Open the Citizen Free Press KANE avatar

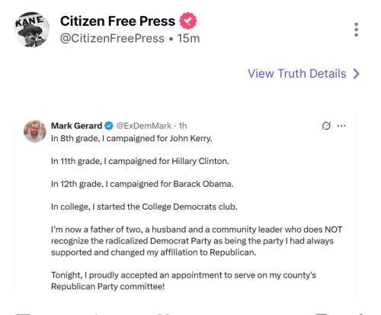tap(32, 29)
